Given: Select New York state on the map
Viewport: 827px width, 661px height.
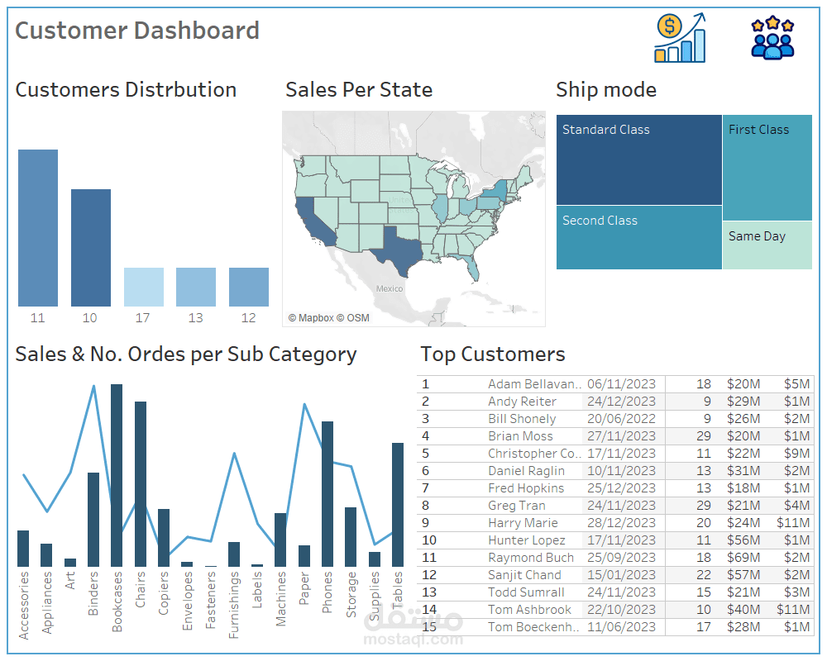Looking at the screenshot, I should [x=495, y=192].
